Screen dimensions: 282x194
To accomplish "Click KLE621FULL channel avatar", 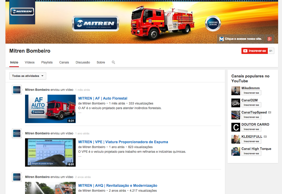I will click(x=236, y=139).
